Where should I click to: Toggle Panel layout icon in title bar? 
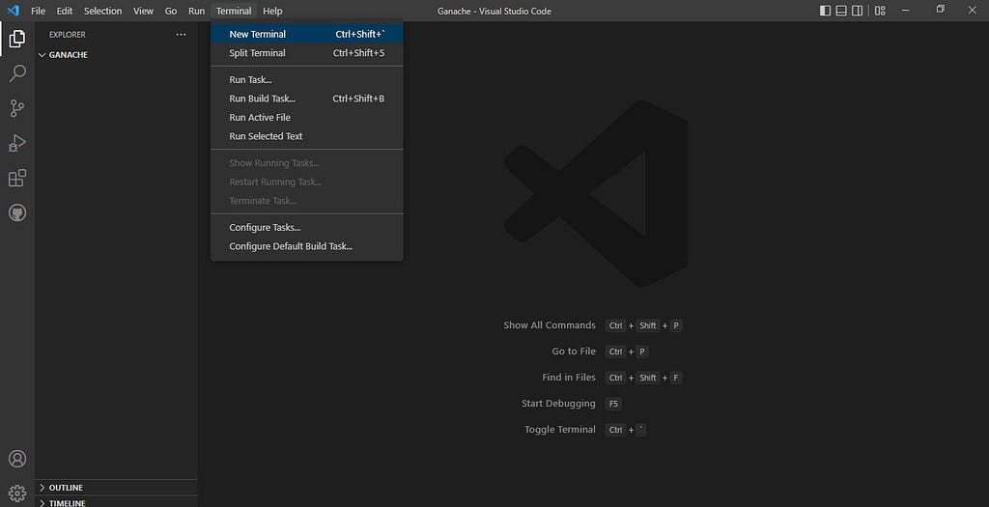[841, 11]
